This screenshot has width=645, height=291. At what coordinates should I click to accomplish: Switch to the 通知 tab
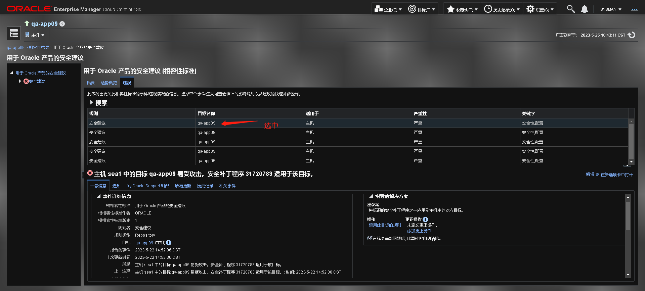(117, 186)
